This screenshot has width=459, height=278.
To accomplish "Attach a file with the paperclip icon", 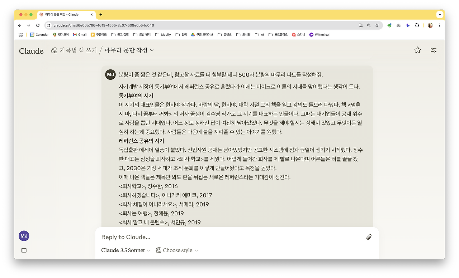I will [369, 237].
